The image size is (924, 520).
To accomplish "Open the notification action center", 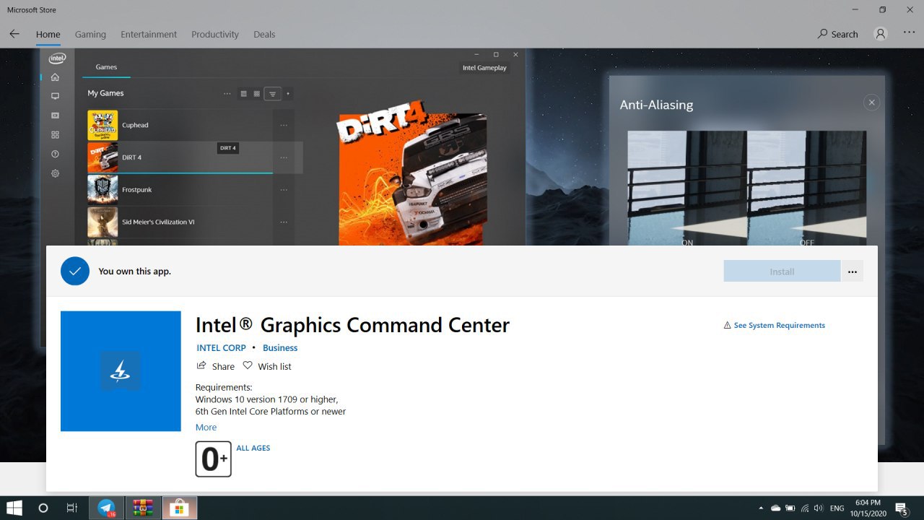I will pos(902,508).
